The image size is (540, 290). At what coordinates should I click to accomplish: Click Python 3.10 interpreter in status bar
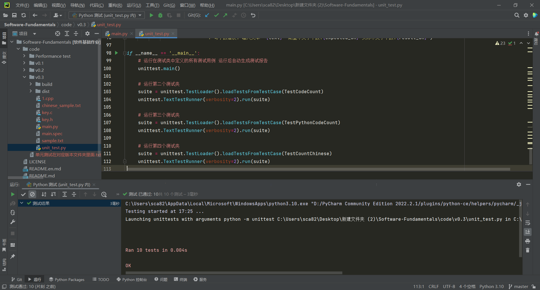[x=492, y=286]
